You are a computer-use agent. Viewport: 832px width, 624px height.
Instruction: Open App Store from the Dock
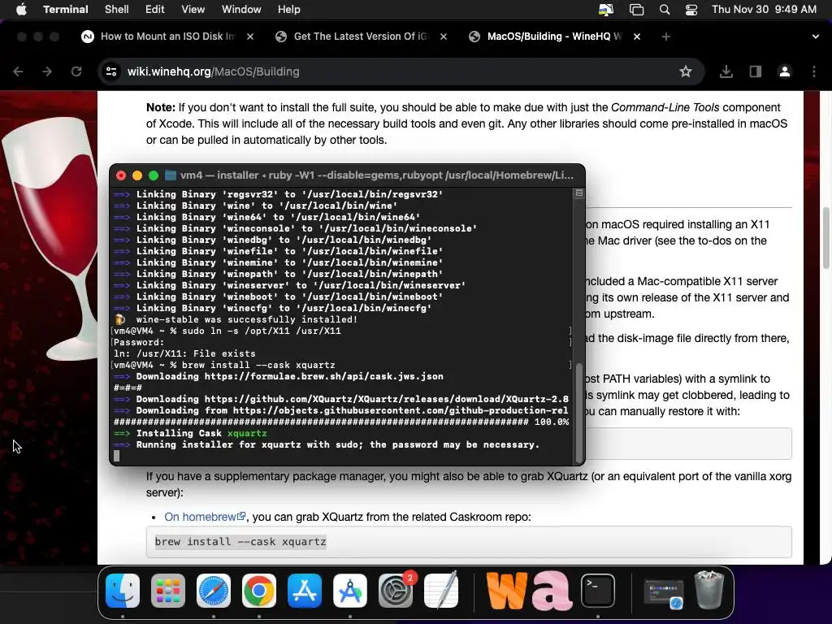[305, 591]
